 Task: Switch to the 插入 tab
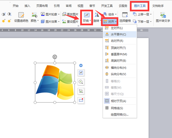tap(27, 6)
